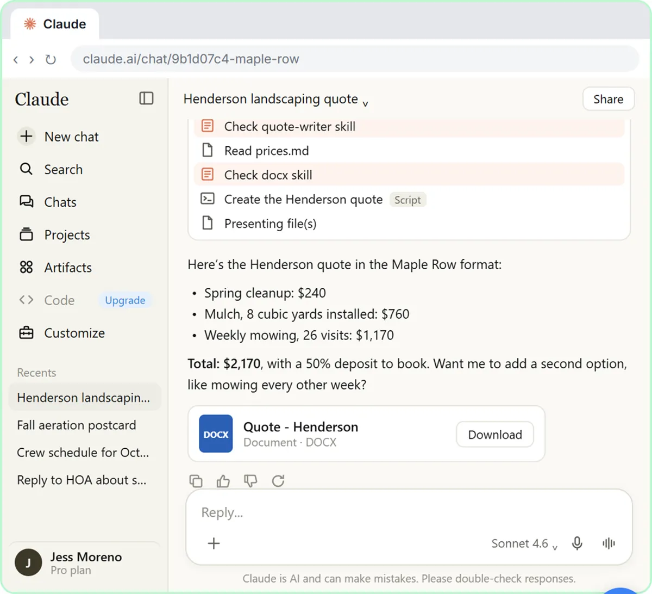Click the Upgrade badge next to Code
The image size is (652, 594).
125,300
